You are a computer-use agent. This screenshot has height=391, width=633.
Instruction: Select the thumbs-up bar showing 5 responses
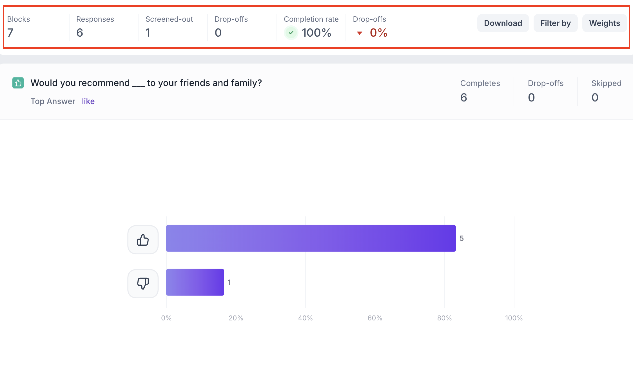tap(311, 238)
